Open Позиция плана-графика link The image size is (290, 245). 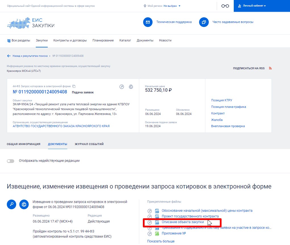(x=228, y=107)
